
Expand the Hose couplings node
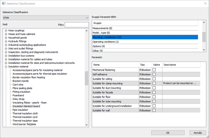pos(6,31)
